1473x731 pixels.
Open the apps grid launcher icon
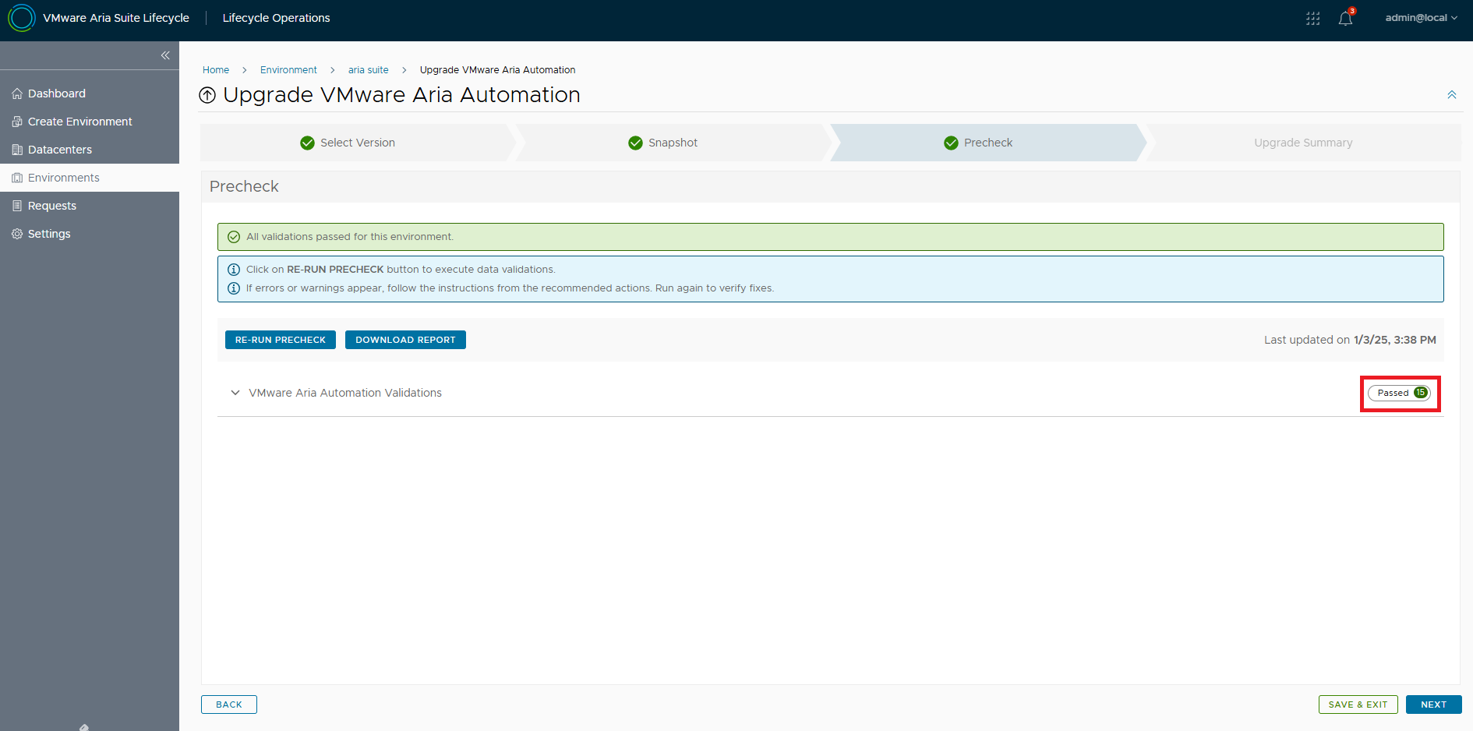[1313, 19]
